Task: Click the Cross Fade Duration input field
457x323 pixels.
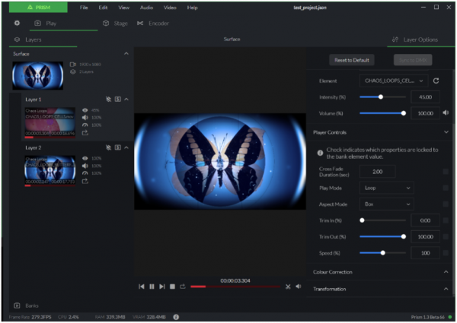Action: tap(378, 172)
